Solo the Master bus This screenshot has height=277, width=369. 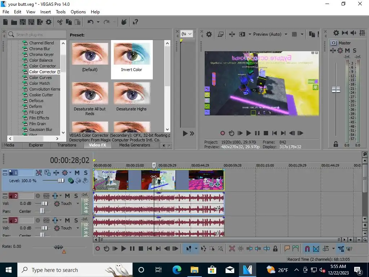pyautogui.click(x=355, y=50)
